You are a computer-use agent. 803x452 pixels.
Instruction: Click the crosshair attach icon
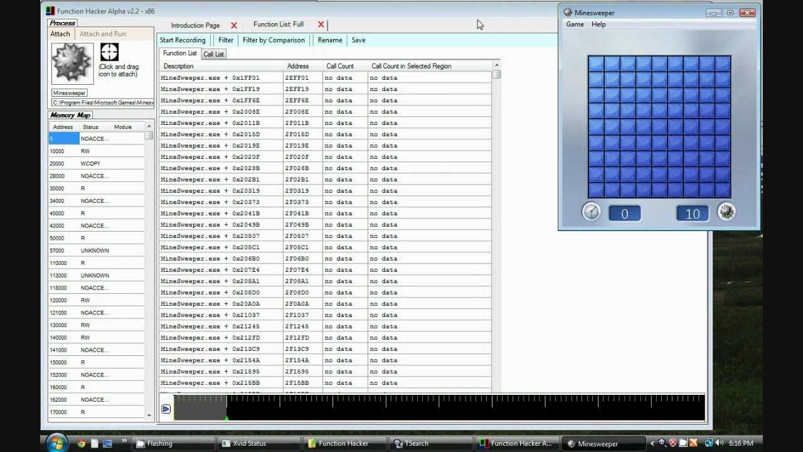109,52
